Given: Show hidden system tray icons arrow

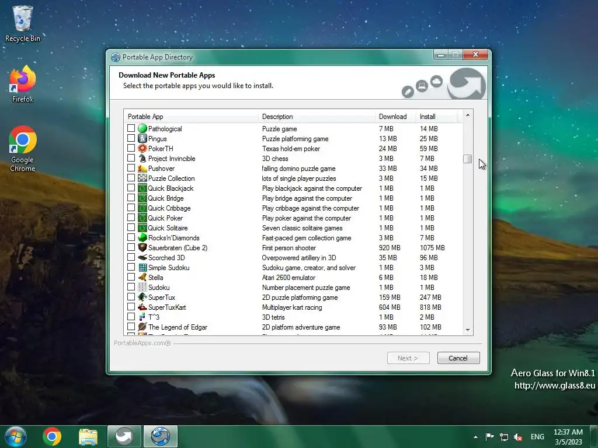Looking at the screenshot, I should [475, 436].
